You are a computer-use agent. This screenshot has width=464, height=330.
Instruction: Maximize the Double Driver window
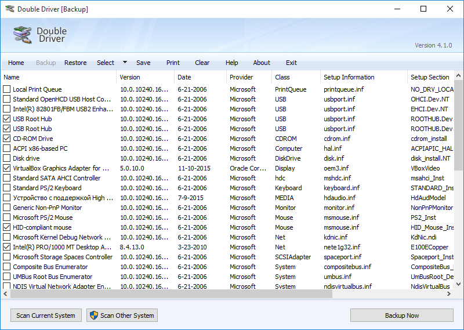pos(423,9)
